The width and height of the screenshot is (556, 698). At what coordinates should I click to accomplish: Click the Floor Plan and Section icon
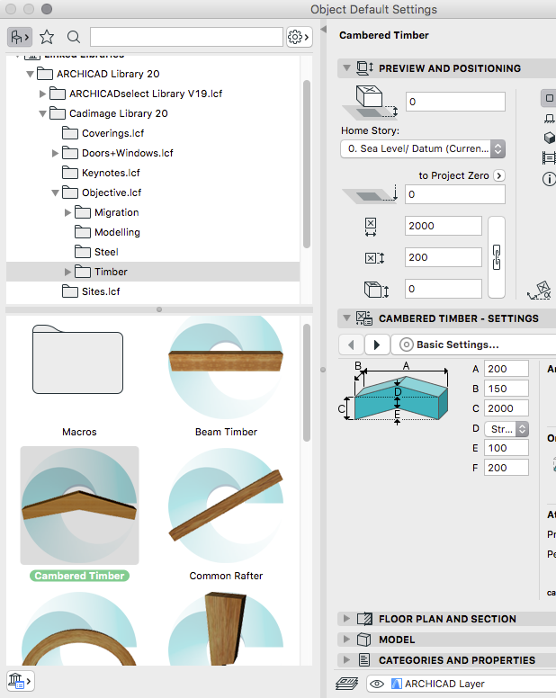[x=364, y=619]
